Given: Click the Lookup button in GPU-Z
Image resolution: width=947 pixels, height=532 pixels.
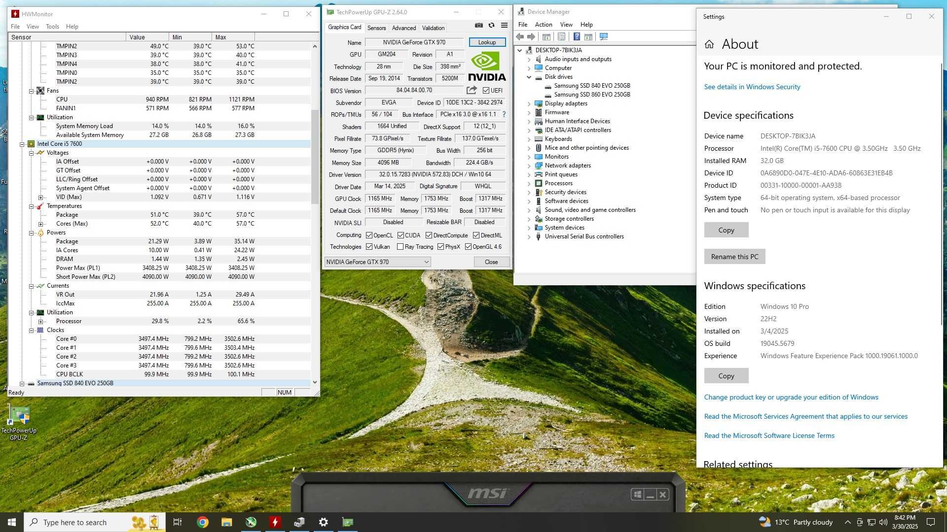Looking at the screenshot, I should click(x=487, y=42).
